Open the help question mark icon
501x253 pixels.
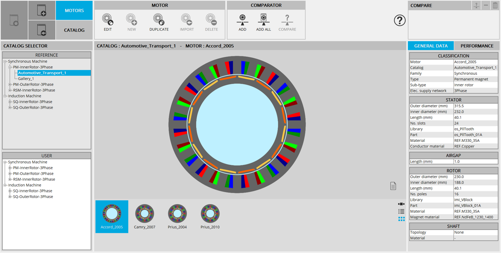(399, 20)
